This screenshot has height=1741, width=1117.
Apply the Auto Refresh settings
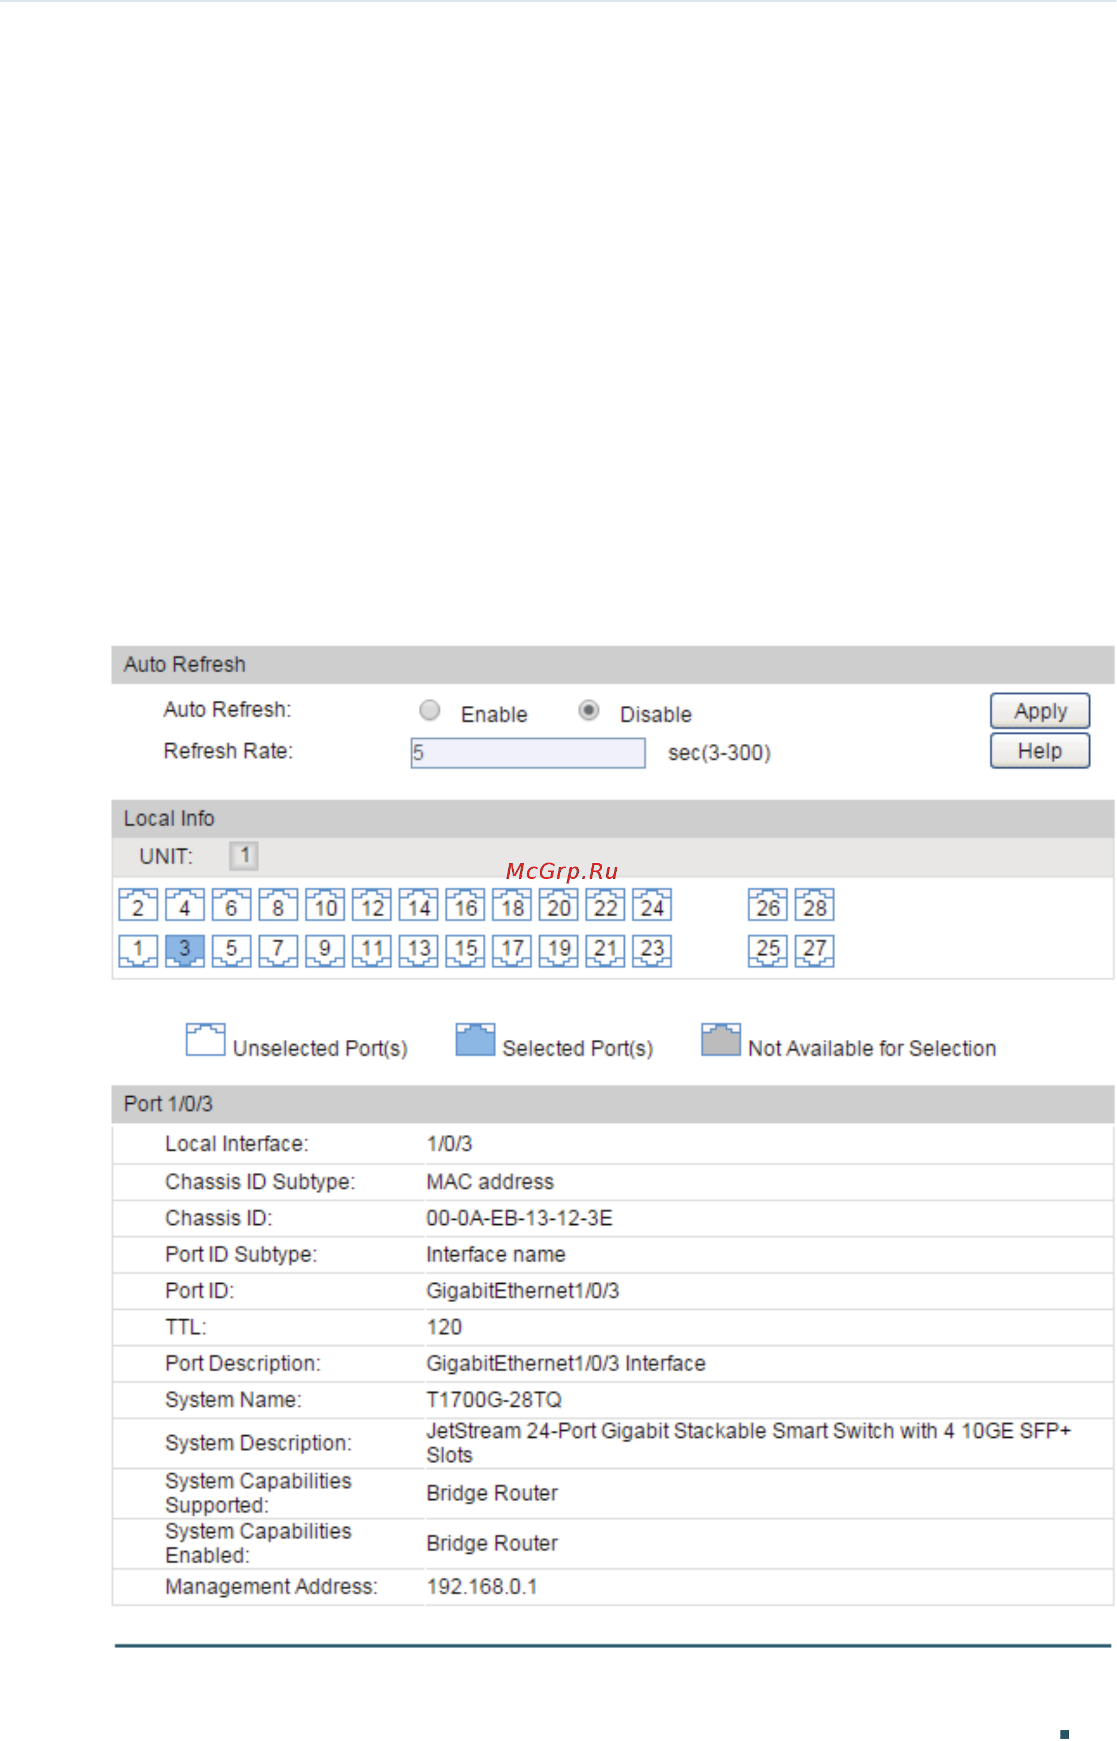coord(1040,711)
